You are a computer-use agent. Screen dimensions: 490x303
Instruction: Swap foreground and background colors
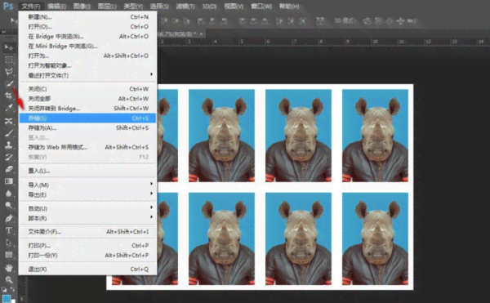point(12,290)
